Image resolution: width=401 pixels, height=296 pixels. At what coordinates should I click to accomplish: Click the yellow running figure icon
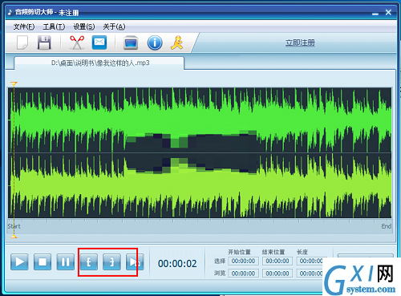click(x=177, y=43)
